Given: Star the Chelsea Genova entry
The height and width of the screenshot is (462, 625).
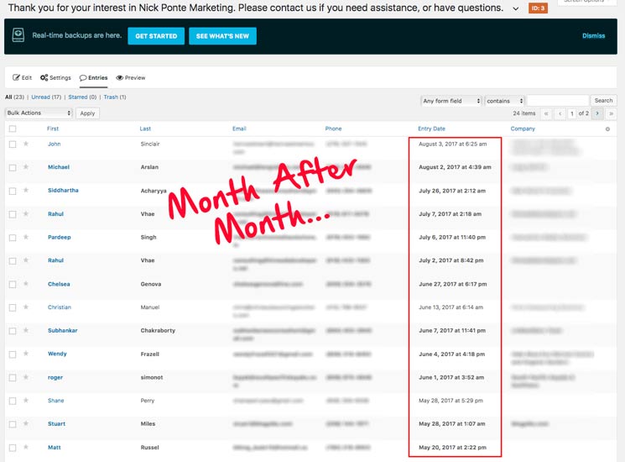Looking at the screenshot, I should pos(26,284).
